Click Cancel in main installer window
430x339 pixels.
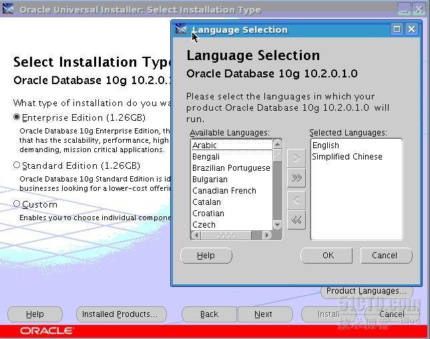pos(392,314)
